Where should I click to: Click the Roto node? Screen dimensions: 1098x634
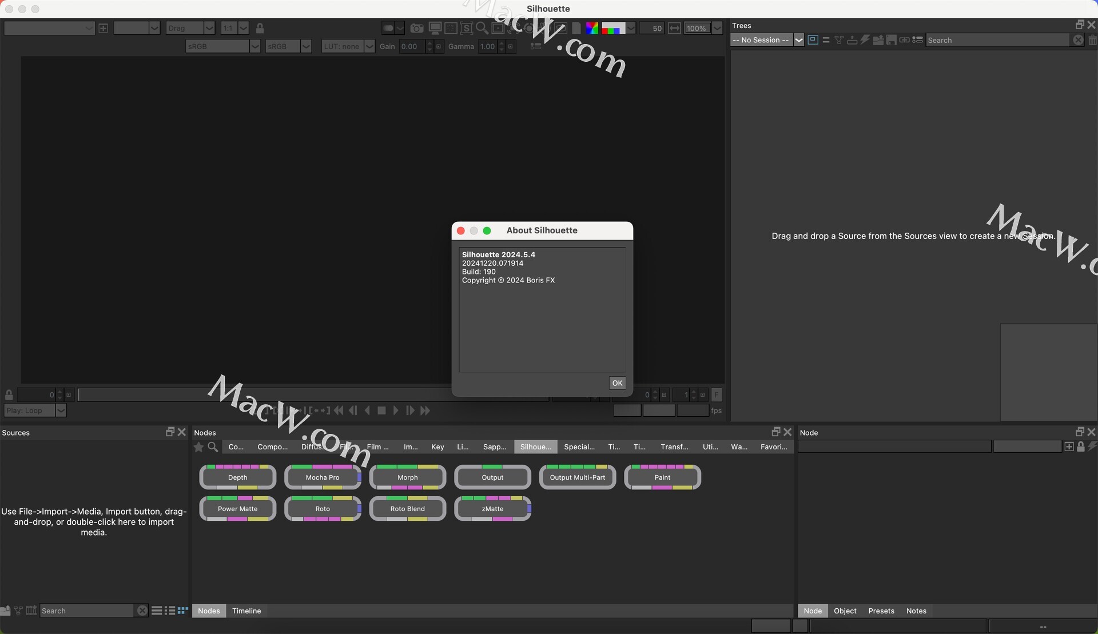click(x=323, y=509)
